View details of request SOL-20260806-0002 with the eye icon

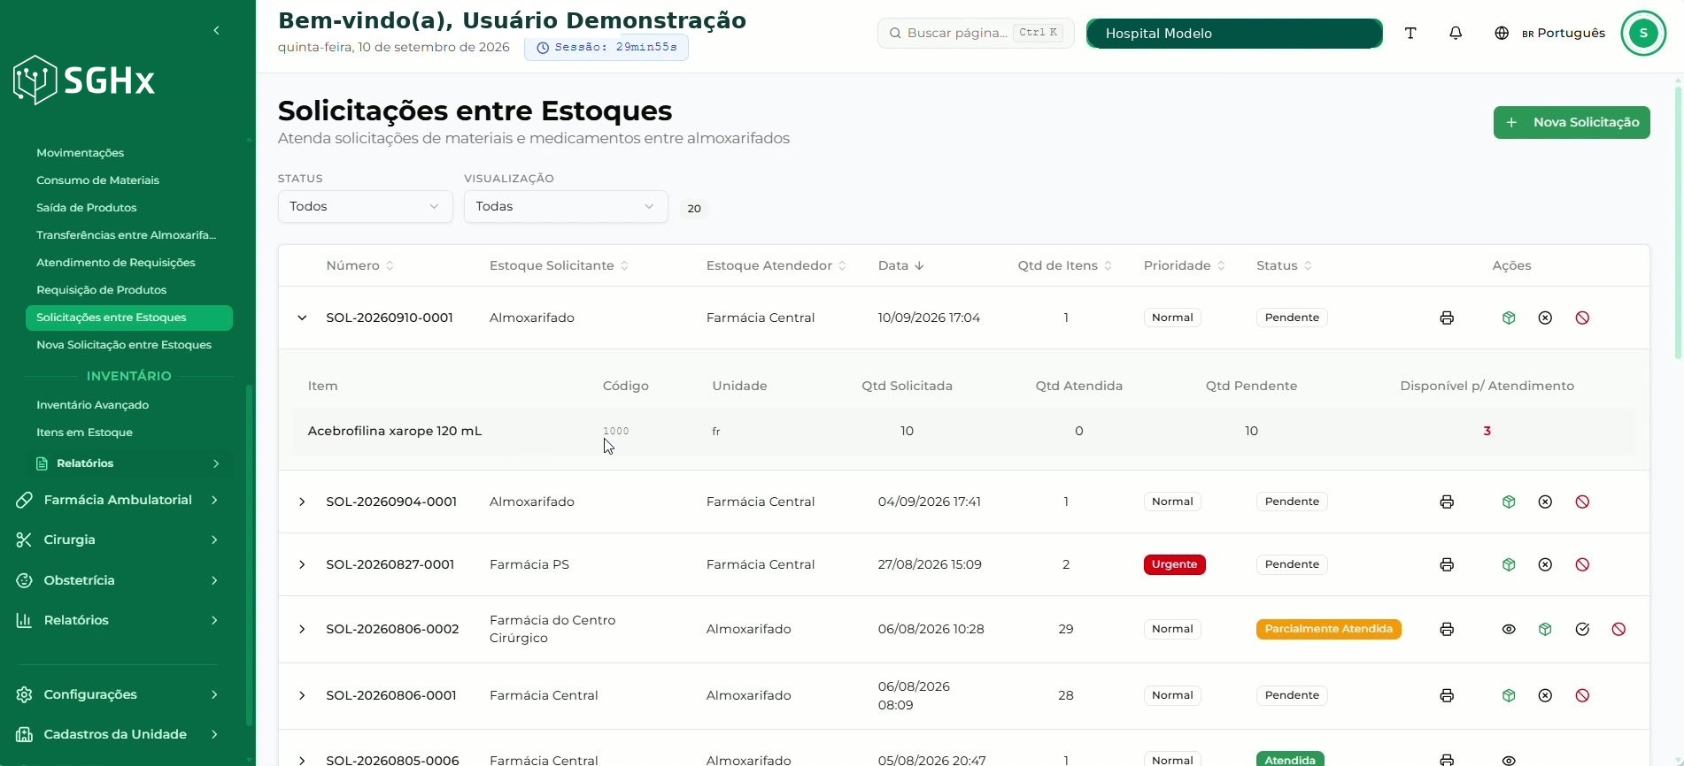pos(1509,629)
